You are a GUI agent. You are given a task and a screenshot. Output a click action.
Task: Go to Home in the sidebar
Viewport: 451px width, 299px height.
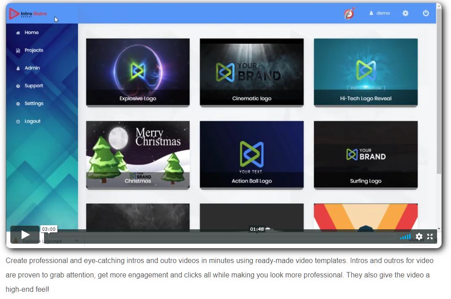[31, 32]
